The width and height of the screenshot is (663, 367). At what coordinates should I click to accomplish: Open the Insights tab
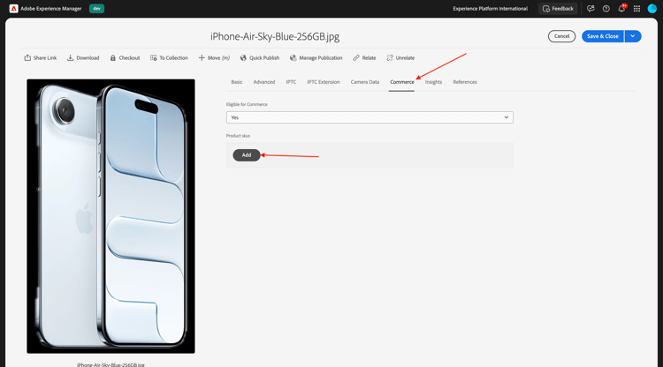click(433, 82)
